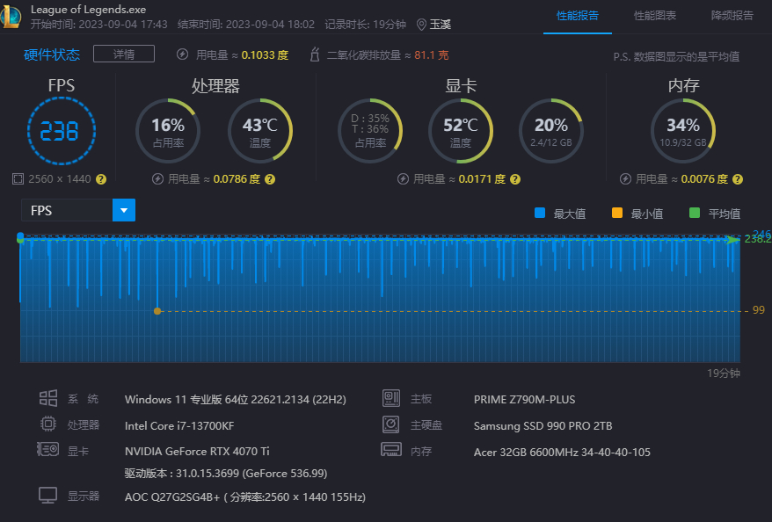Viewport: 772px width, 522px height.
Task: Click the help icon beside 0.0076 度
Action: pyautogui.click(x=738, y=179)
